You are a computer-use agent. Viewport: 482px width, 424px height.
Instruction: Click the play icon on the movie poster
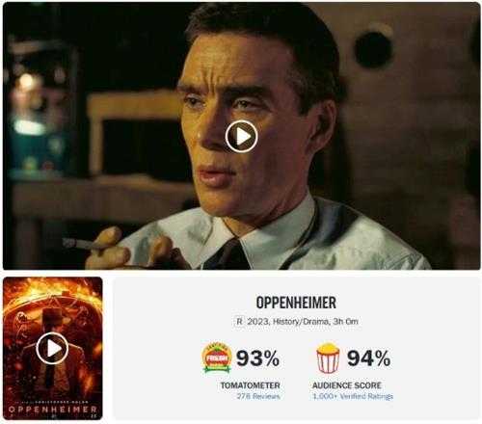click(52, 349)
